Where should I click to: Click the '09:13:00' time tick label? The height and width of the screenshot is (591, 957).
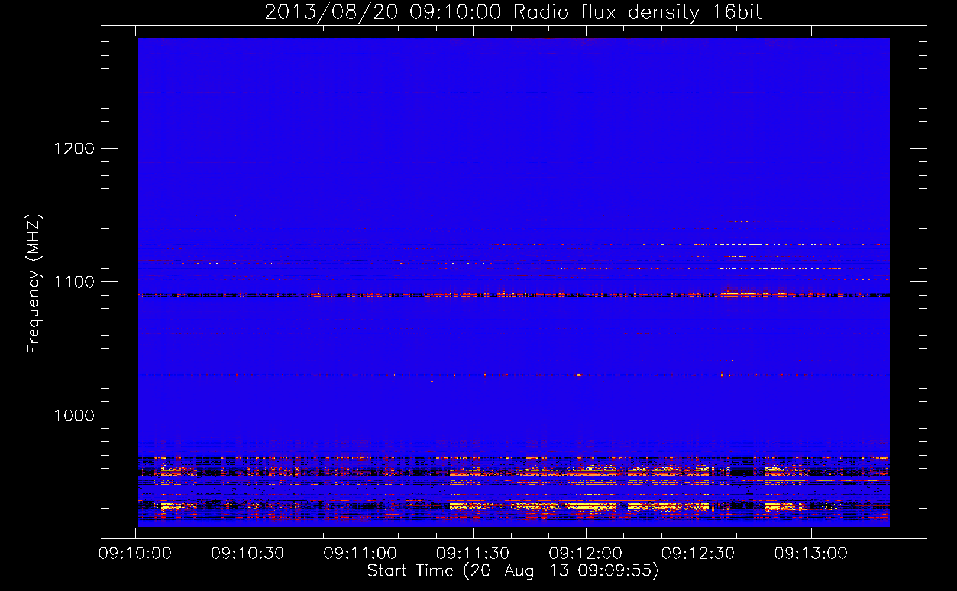pos(811,554)
